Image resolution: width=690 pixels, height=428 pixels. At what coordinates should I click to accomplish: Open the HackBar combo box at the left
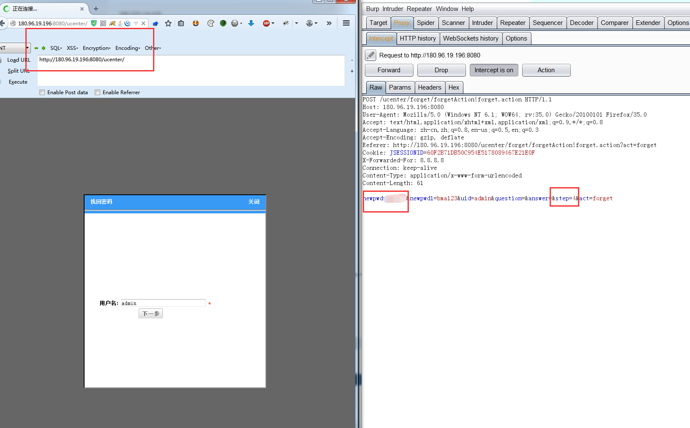pyautogui.click(x=15, y=48)
